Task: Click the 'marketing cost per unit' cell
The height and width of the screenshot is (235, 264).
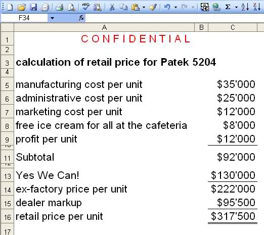Action: pyautogui.click(x=104, y=112)
